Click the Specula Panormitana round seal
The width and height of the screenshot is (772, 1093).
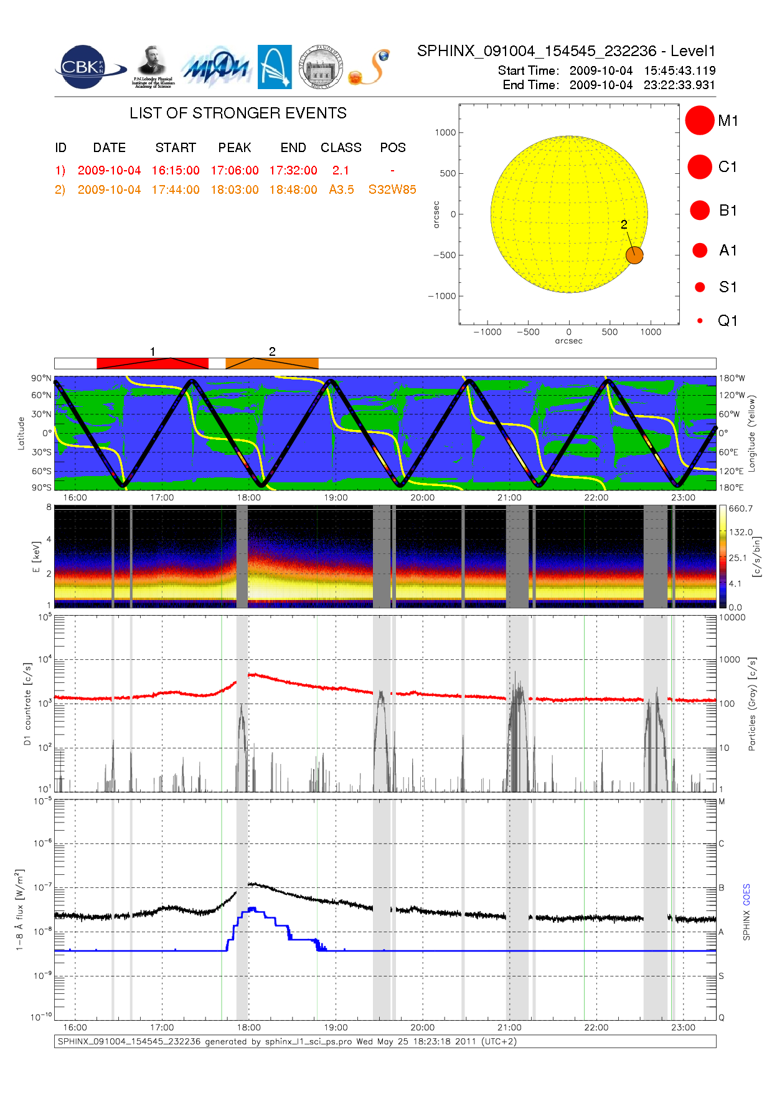(321, 67)
